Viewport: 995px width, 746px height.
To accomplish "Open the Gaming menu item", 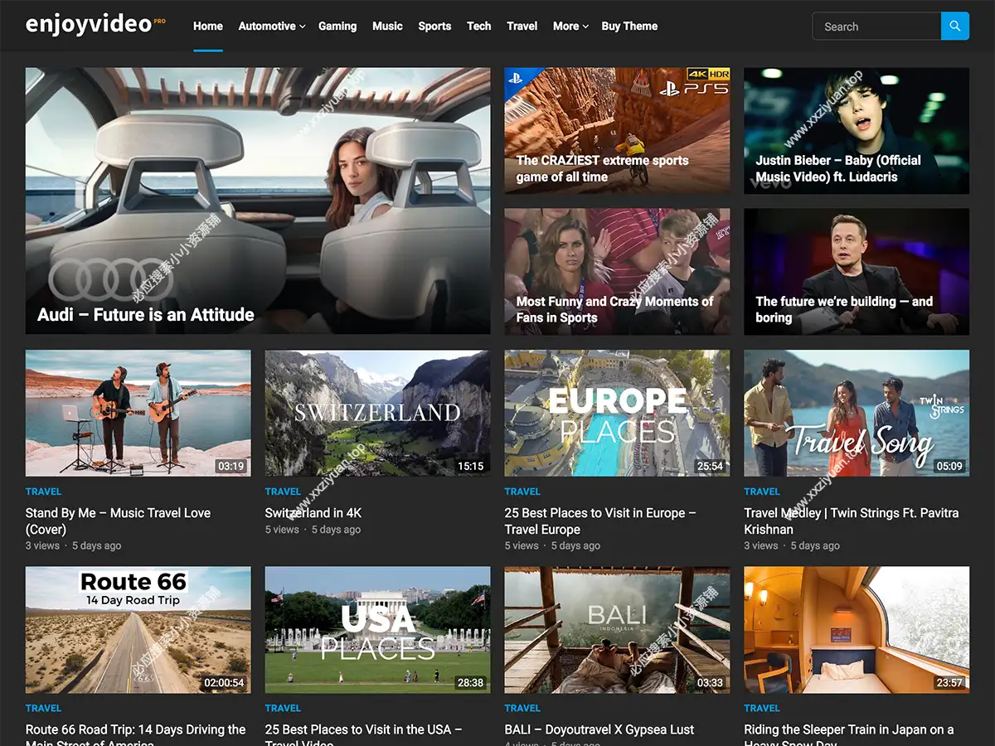I will point(337,27).
